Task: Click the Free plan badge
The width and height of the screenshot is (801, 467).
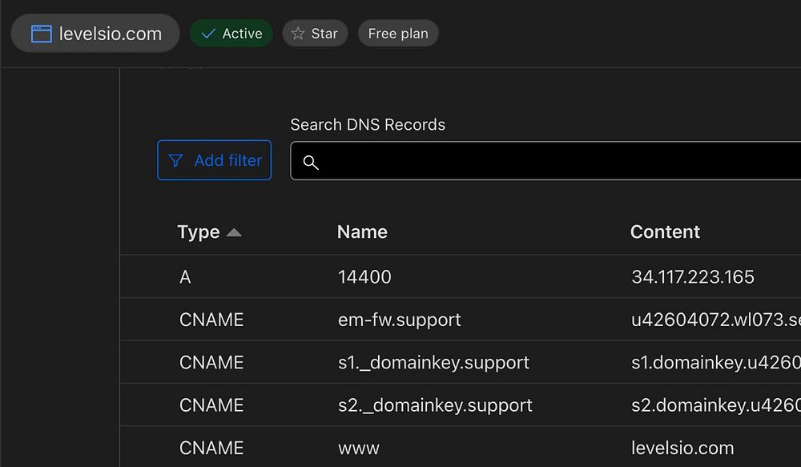Action: [398, 34]
